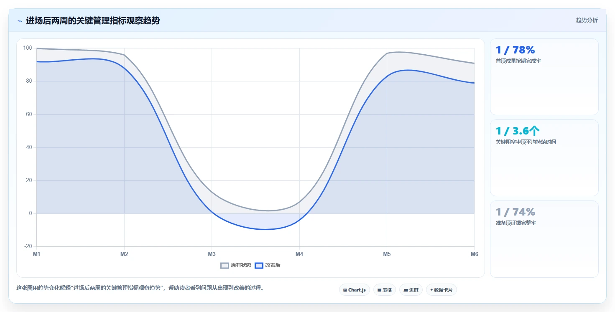The image size is (615, 312).
Task: Click the gray 原有状态 legend color box
Action: (x=225, y=265)
